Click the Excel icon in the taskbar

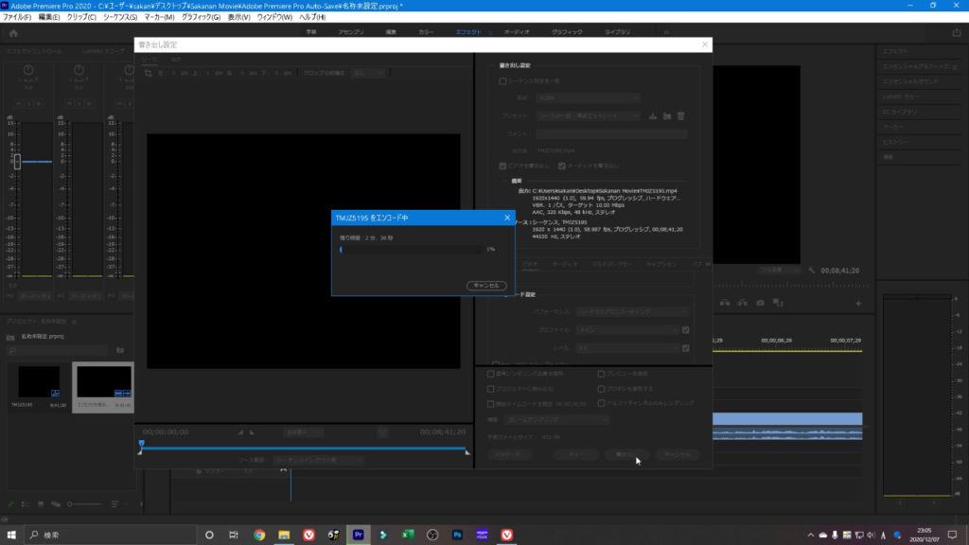point(407,535)
